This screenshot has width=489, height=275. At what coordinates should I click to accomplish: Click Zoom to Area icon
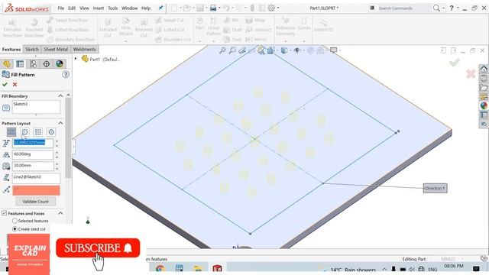coord(232,50)
